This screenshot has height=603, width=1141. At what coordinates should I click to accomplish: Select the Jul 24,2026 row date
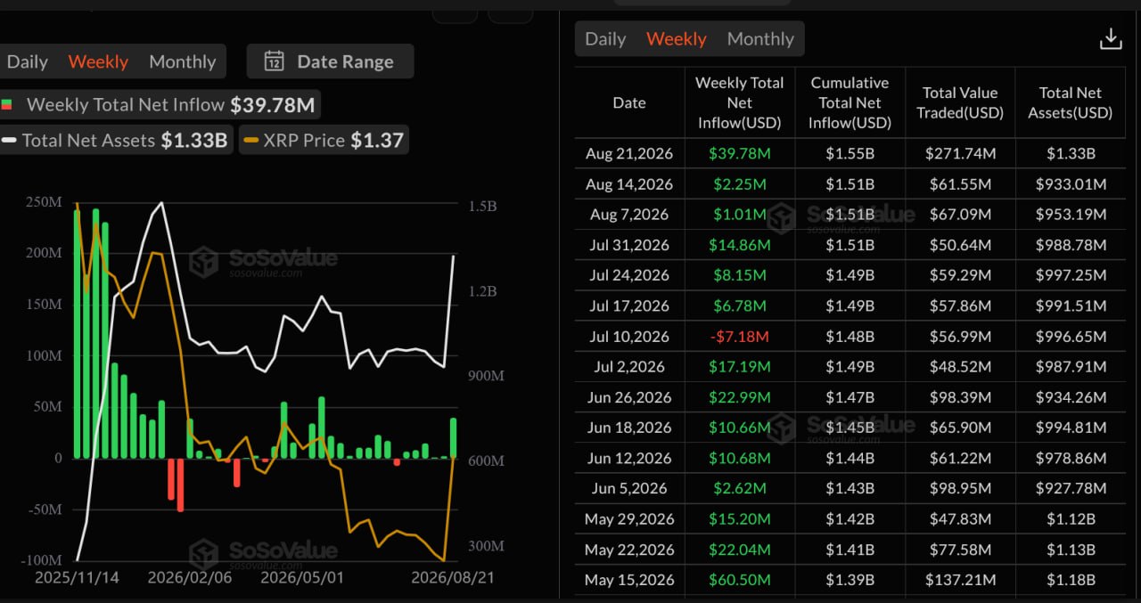coord(629,275)
